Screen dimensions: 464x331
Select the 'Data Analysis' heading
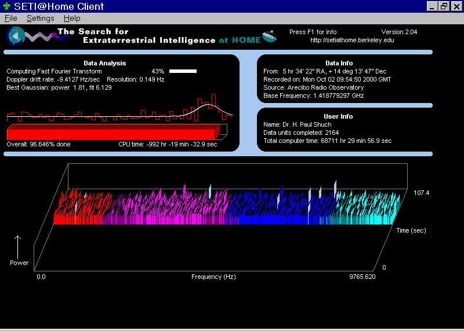(105, 63)
